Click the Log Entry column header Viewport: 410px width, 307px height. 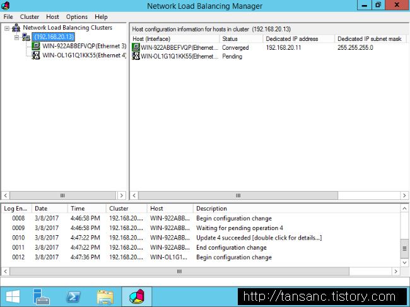pyautogui.click(x=16, y=209)
